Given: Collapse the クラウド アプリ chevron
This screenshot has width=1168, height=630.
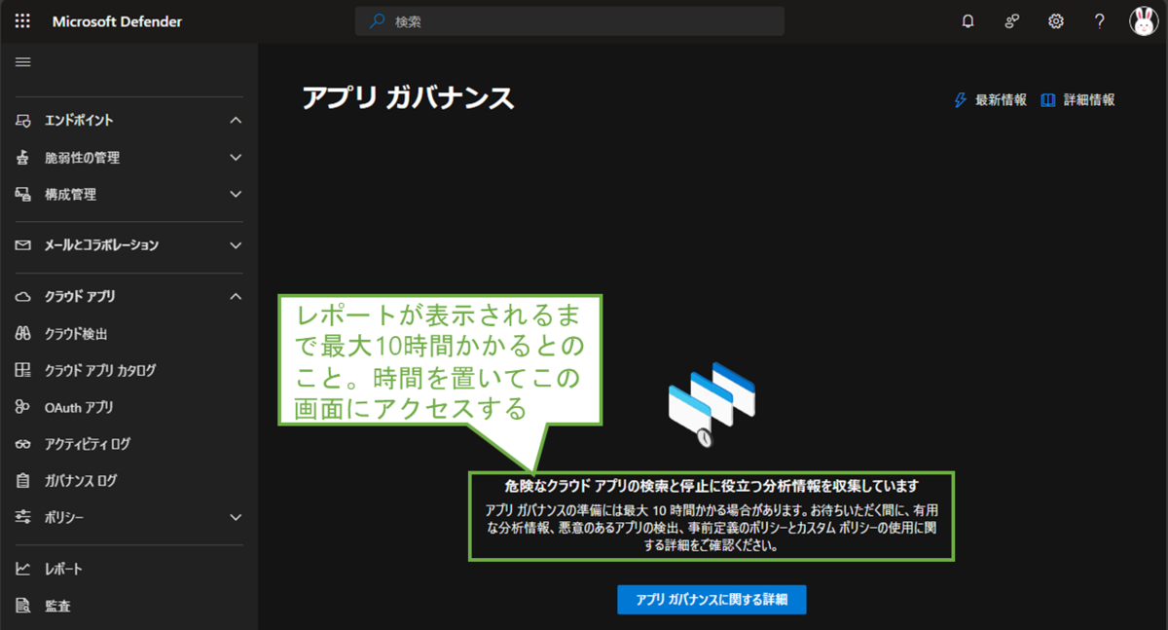Looking at the screenshot, I should click(236, 297).
